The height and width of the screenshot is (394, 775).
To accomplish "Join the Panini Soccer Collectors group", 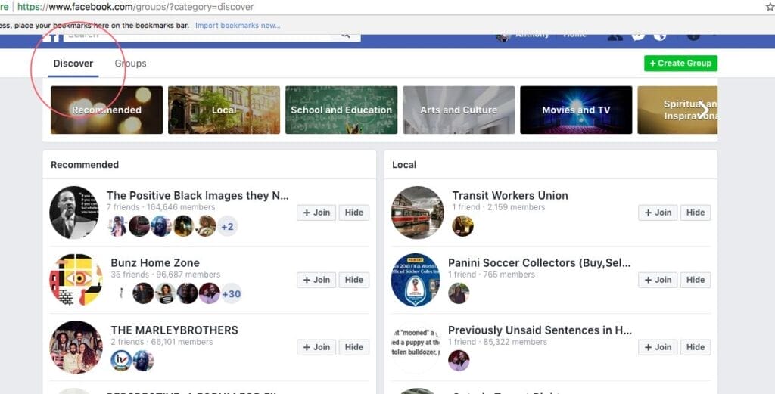I will (658, 280).
